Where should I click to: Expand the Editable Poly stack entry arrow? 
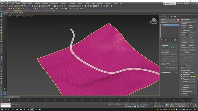pyautogui.click(x=161, y=25)
